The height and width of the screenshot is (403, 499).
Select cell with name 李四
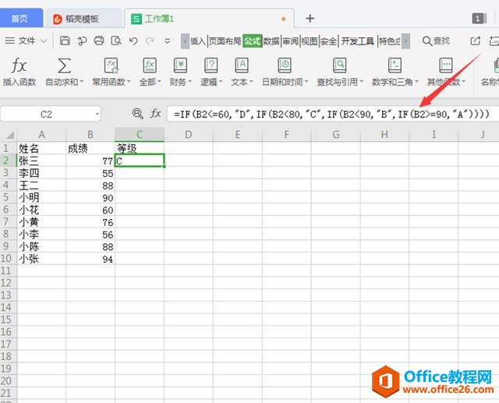tap(41, 173)
